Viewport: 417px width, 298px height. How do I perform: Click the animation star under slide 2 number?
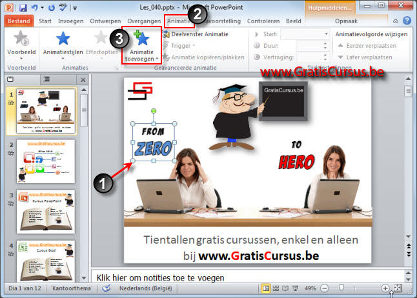(11, 153)
